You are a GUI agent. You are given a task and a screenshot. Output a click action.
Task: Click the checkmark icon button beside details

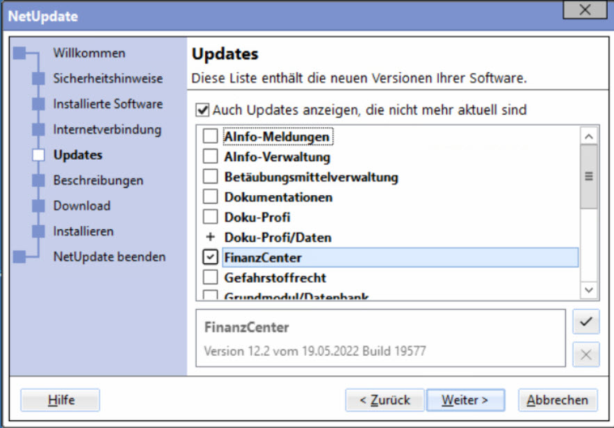coord(585,322)
